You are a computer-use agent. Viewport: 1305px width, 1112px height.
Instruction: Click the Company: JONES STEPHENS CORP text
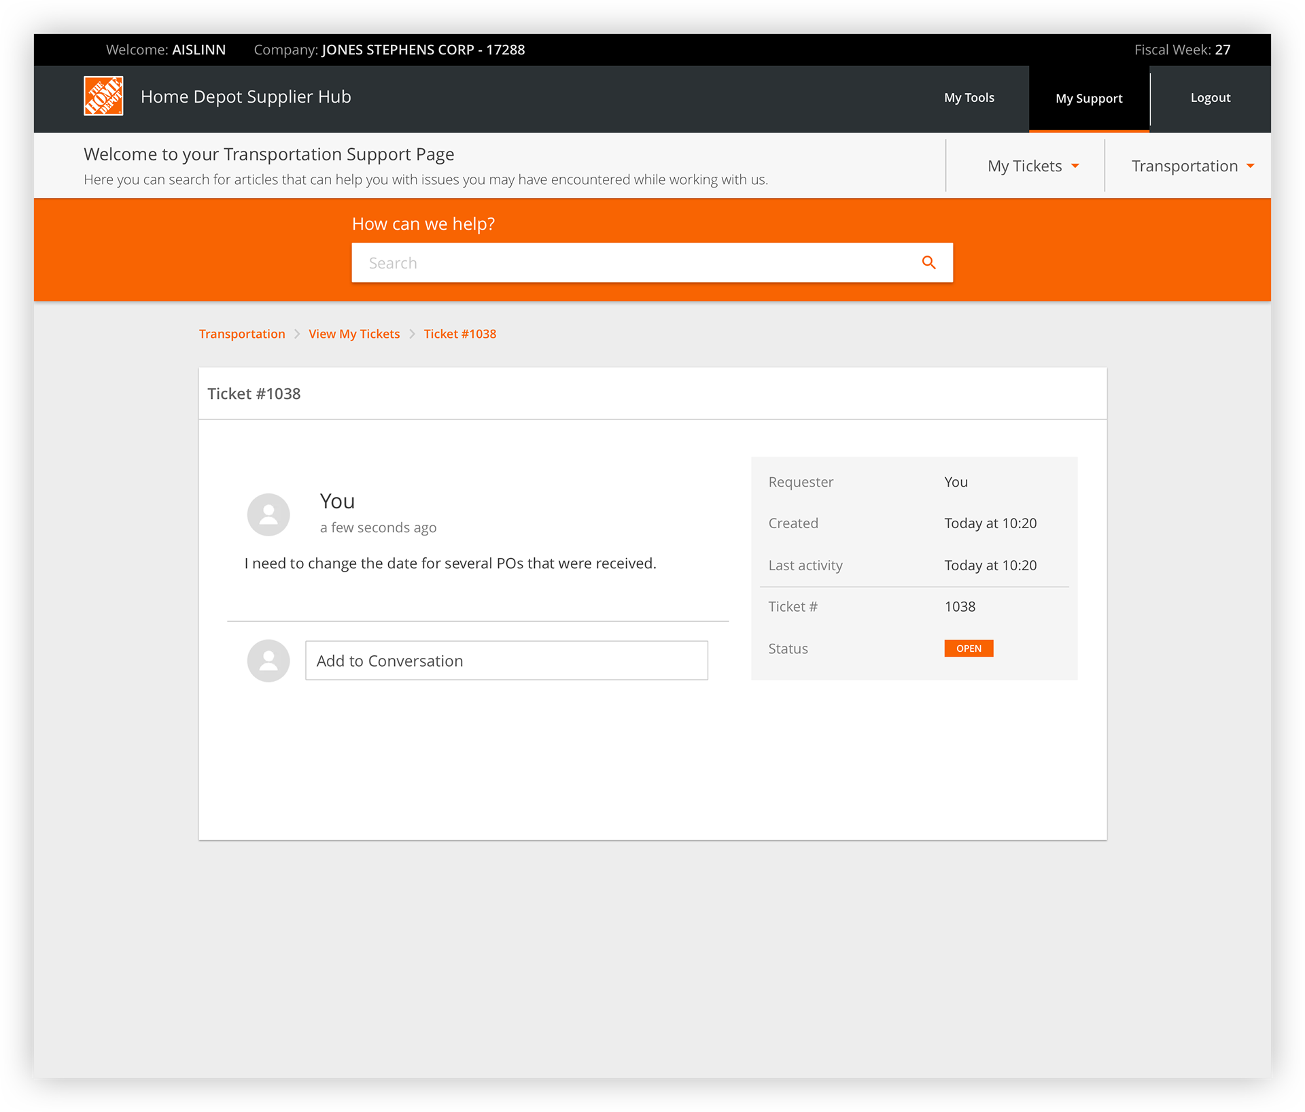tap(389, 50)
